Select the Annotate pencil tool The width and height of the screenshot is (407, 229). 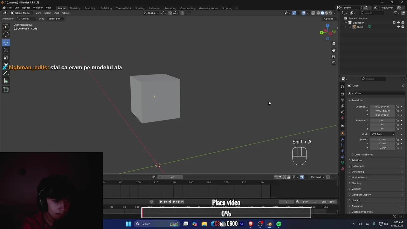coord(6,73)
